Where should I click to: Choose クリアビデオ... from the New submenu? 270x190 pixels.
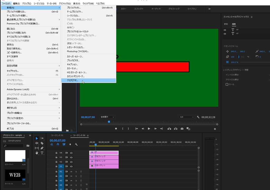(x=73, y=80)
